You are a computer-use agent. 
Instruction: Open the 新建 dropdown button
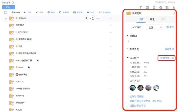click(x=9, y=7)
